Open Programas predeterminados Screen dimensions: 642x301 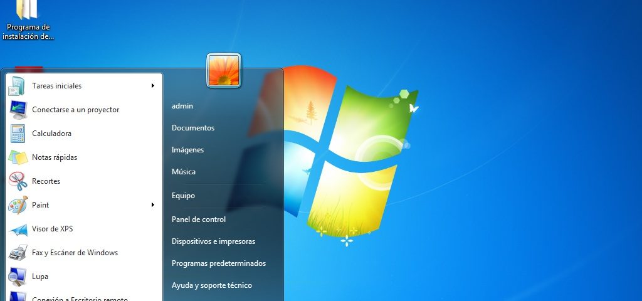219,263
